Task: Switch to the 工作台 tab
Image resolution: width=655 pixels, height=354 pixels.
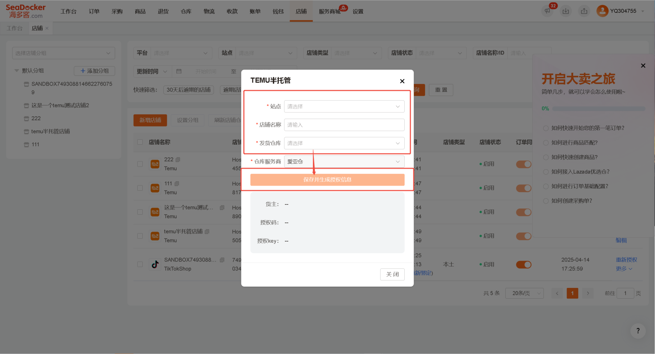Action: click(x=14, y=28)
